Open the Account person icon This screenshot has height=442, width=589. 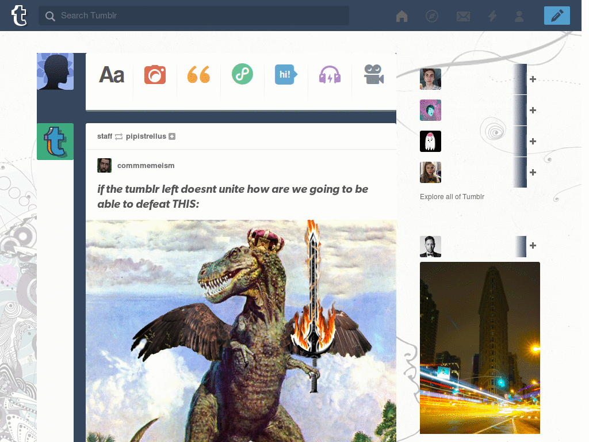(519, 16)
